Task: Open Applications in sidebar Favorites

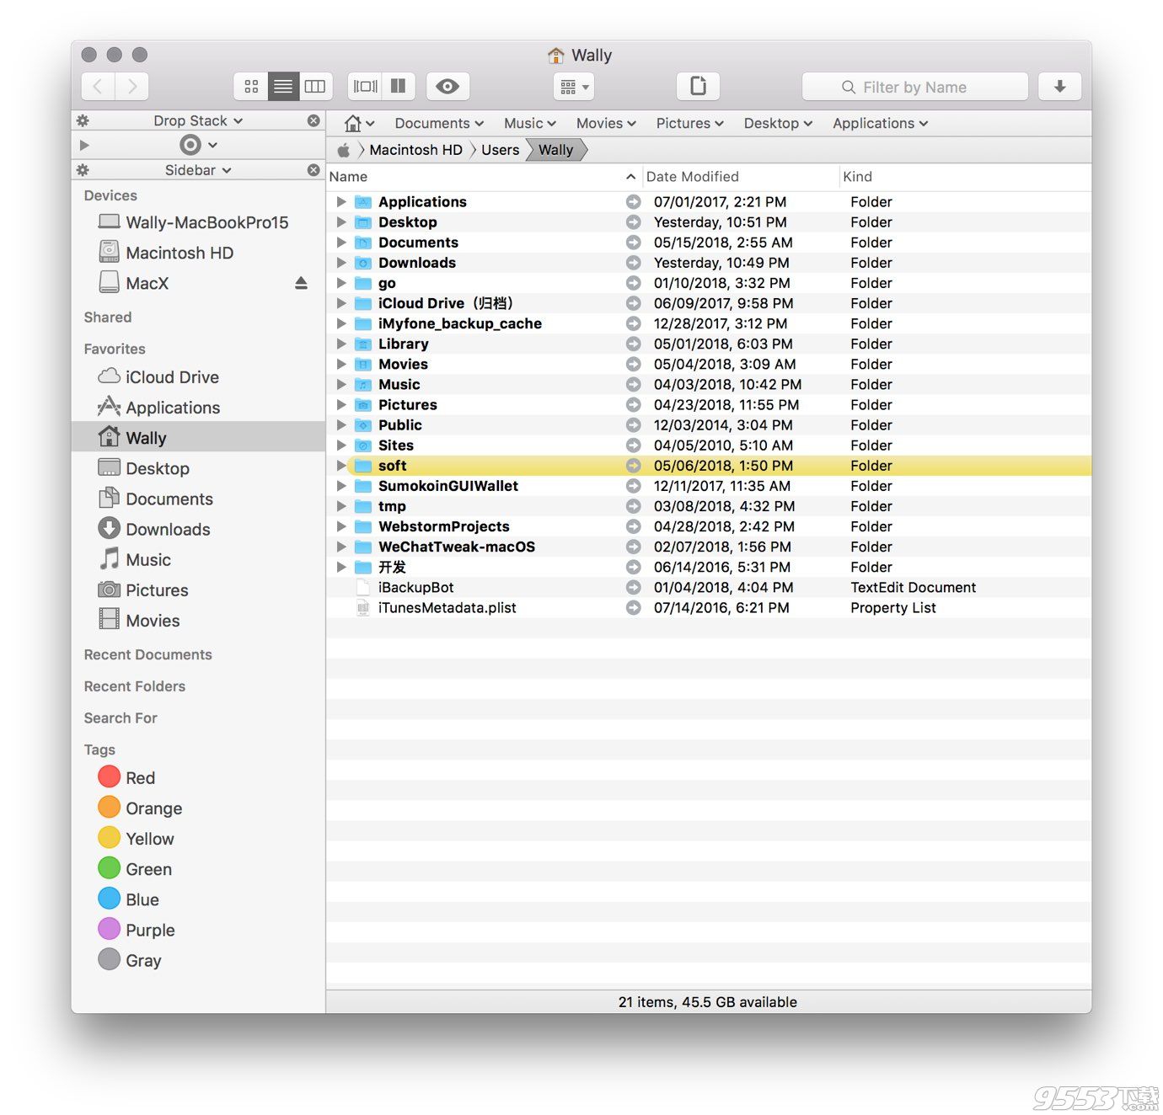Action: coord(198,408)
